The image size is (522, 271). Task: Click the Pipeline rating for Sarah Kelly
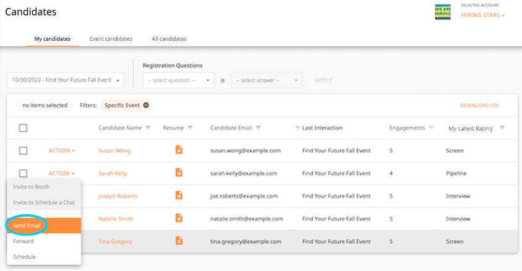click(x=456, y=173)
